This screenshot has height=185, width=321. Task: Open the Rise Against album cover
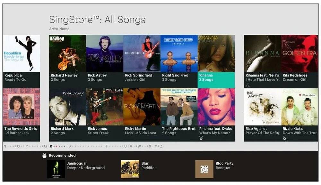(263, 107)
